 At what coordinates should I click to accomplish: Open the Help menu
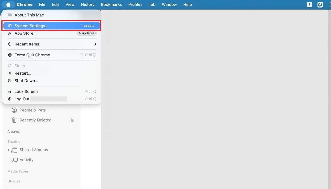point(188,4)
